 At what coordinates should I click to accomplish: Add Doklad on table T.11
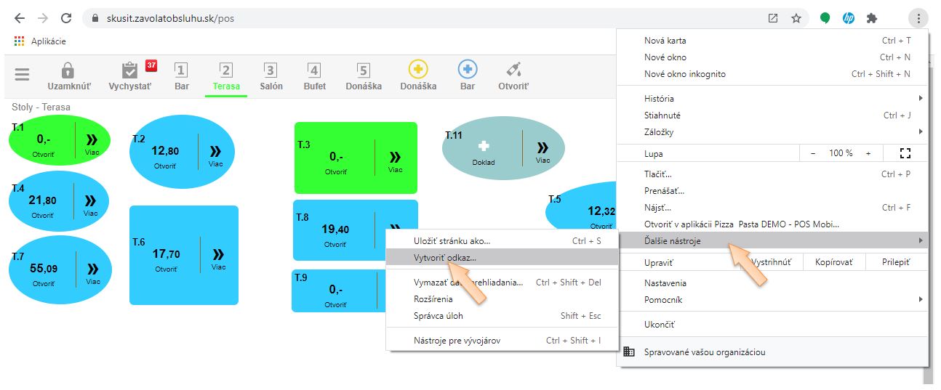coord(484,151)
